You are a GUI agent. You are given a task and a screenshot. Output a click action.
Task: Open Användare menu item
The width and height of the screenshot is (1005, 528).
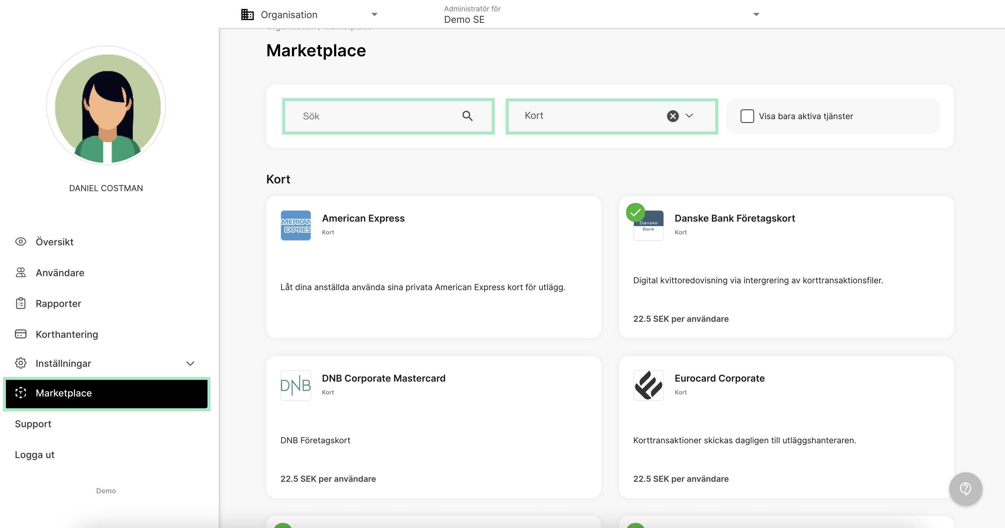[x=60, y=273]
